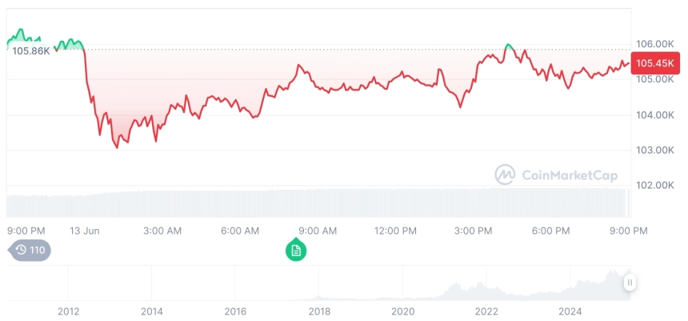Select 2018 on the navigator timeline
688x321 pixels.
319,311
